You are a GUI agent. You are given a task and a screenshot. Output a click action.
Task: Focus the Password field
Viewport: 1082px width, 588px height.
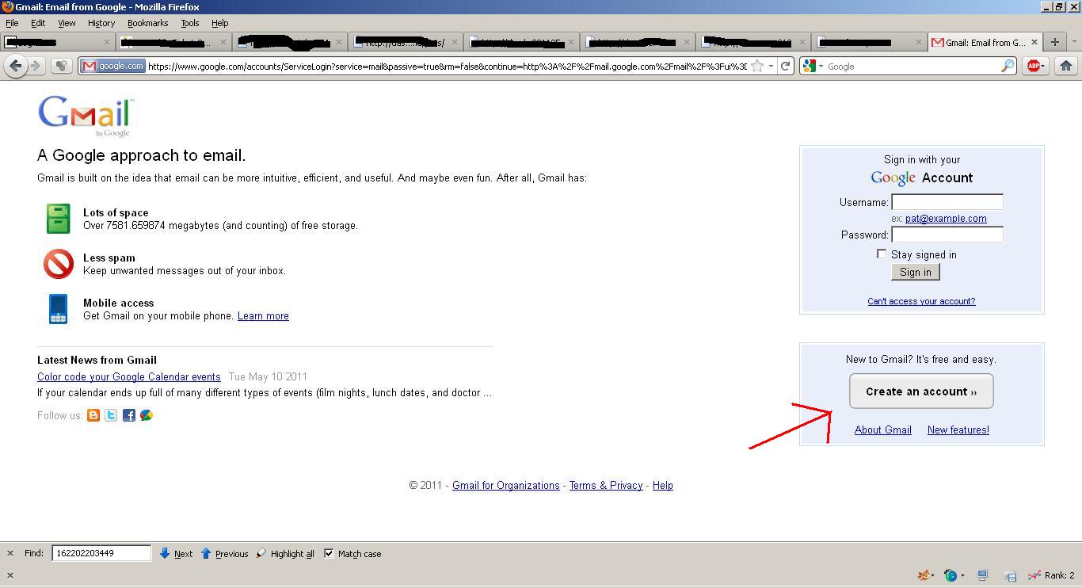point(947,235)
